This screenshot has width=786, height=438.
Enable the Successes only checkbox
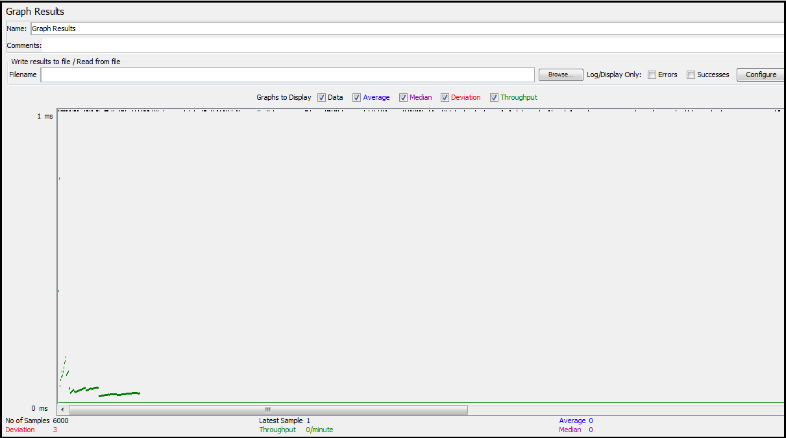[691, 75]
